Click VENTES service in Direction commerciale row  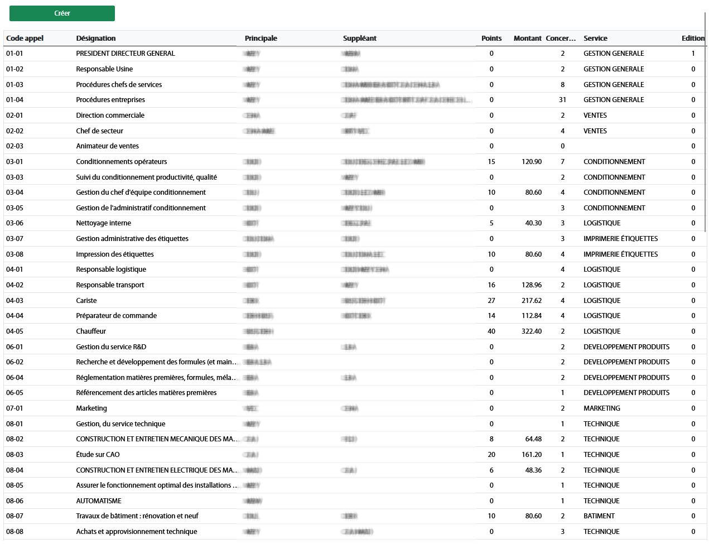[595, 115]
